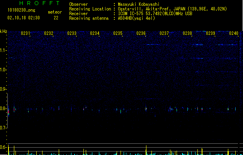Click the kHz axis unit label
The height and width of the screenshot is (155, 243).
point(3,31)
